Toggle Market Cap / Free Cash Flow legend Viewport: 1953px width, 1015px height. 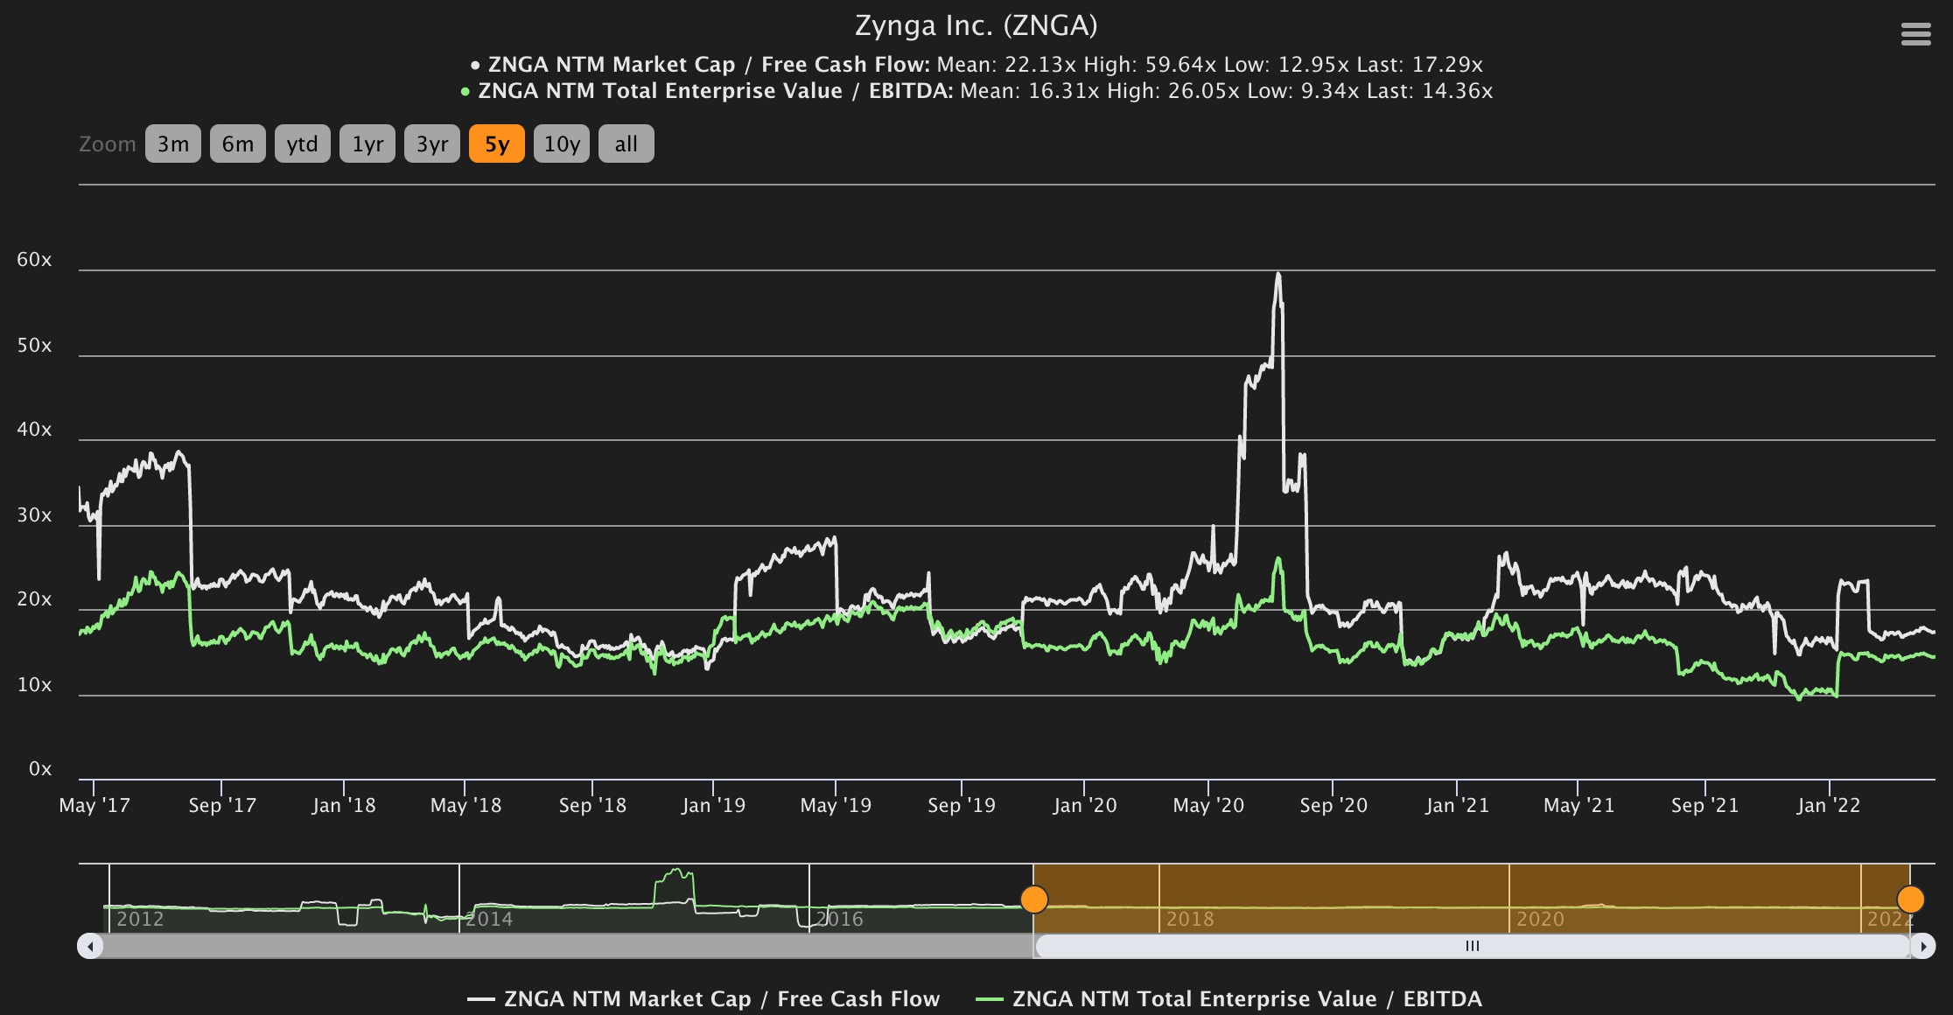[704, 998]
